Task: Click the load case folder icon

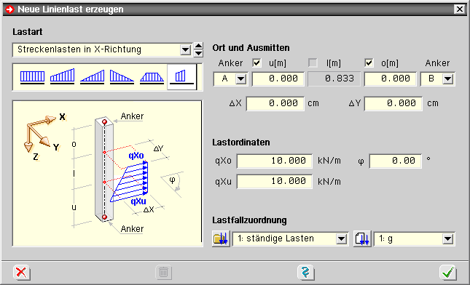Action: pyautogui.click(x=221, y=238)
